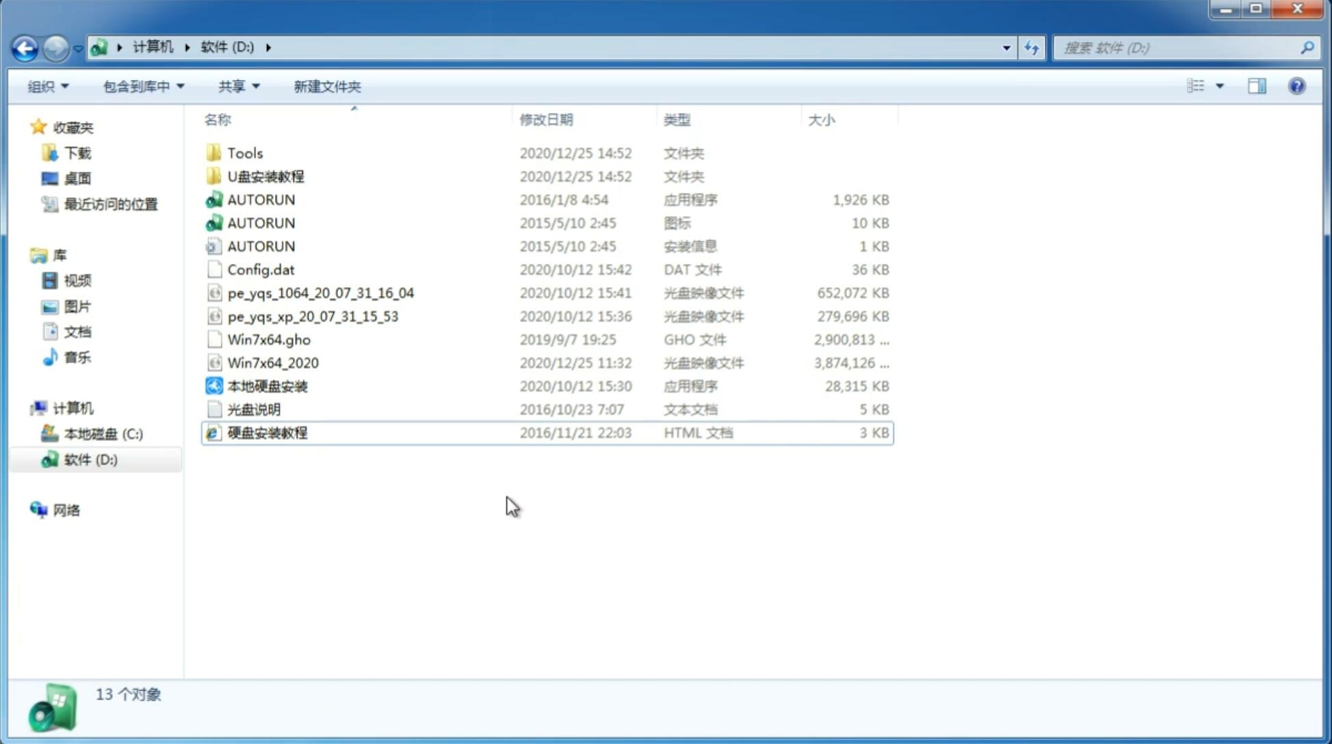Open Win7x64.gho Ghost file
The width and height of the screenshot is (1332, 744).
(268, 339)
